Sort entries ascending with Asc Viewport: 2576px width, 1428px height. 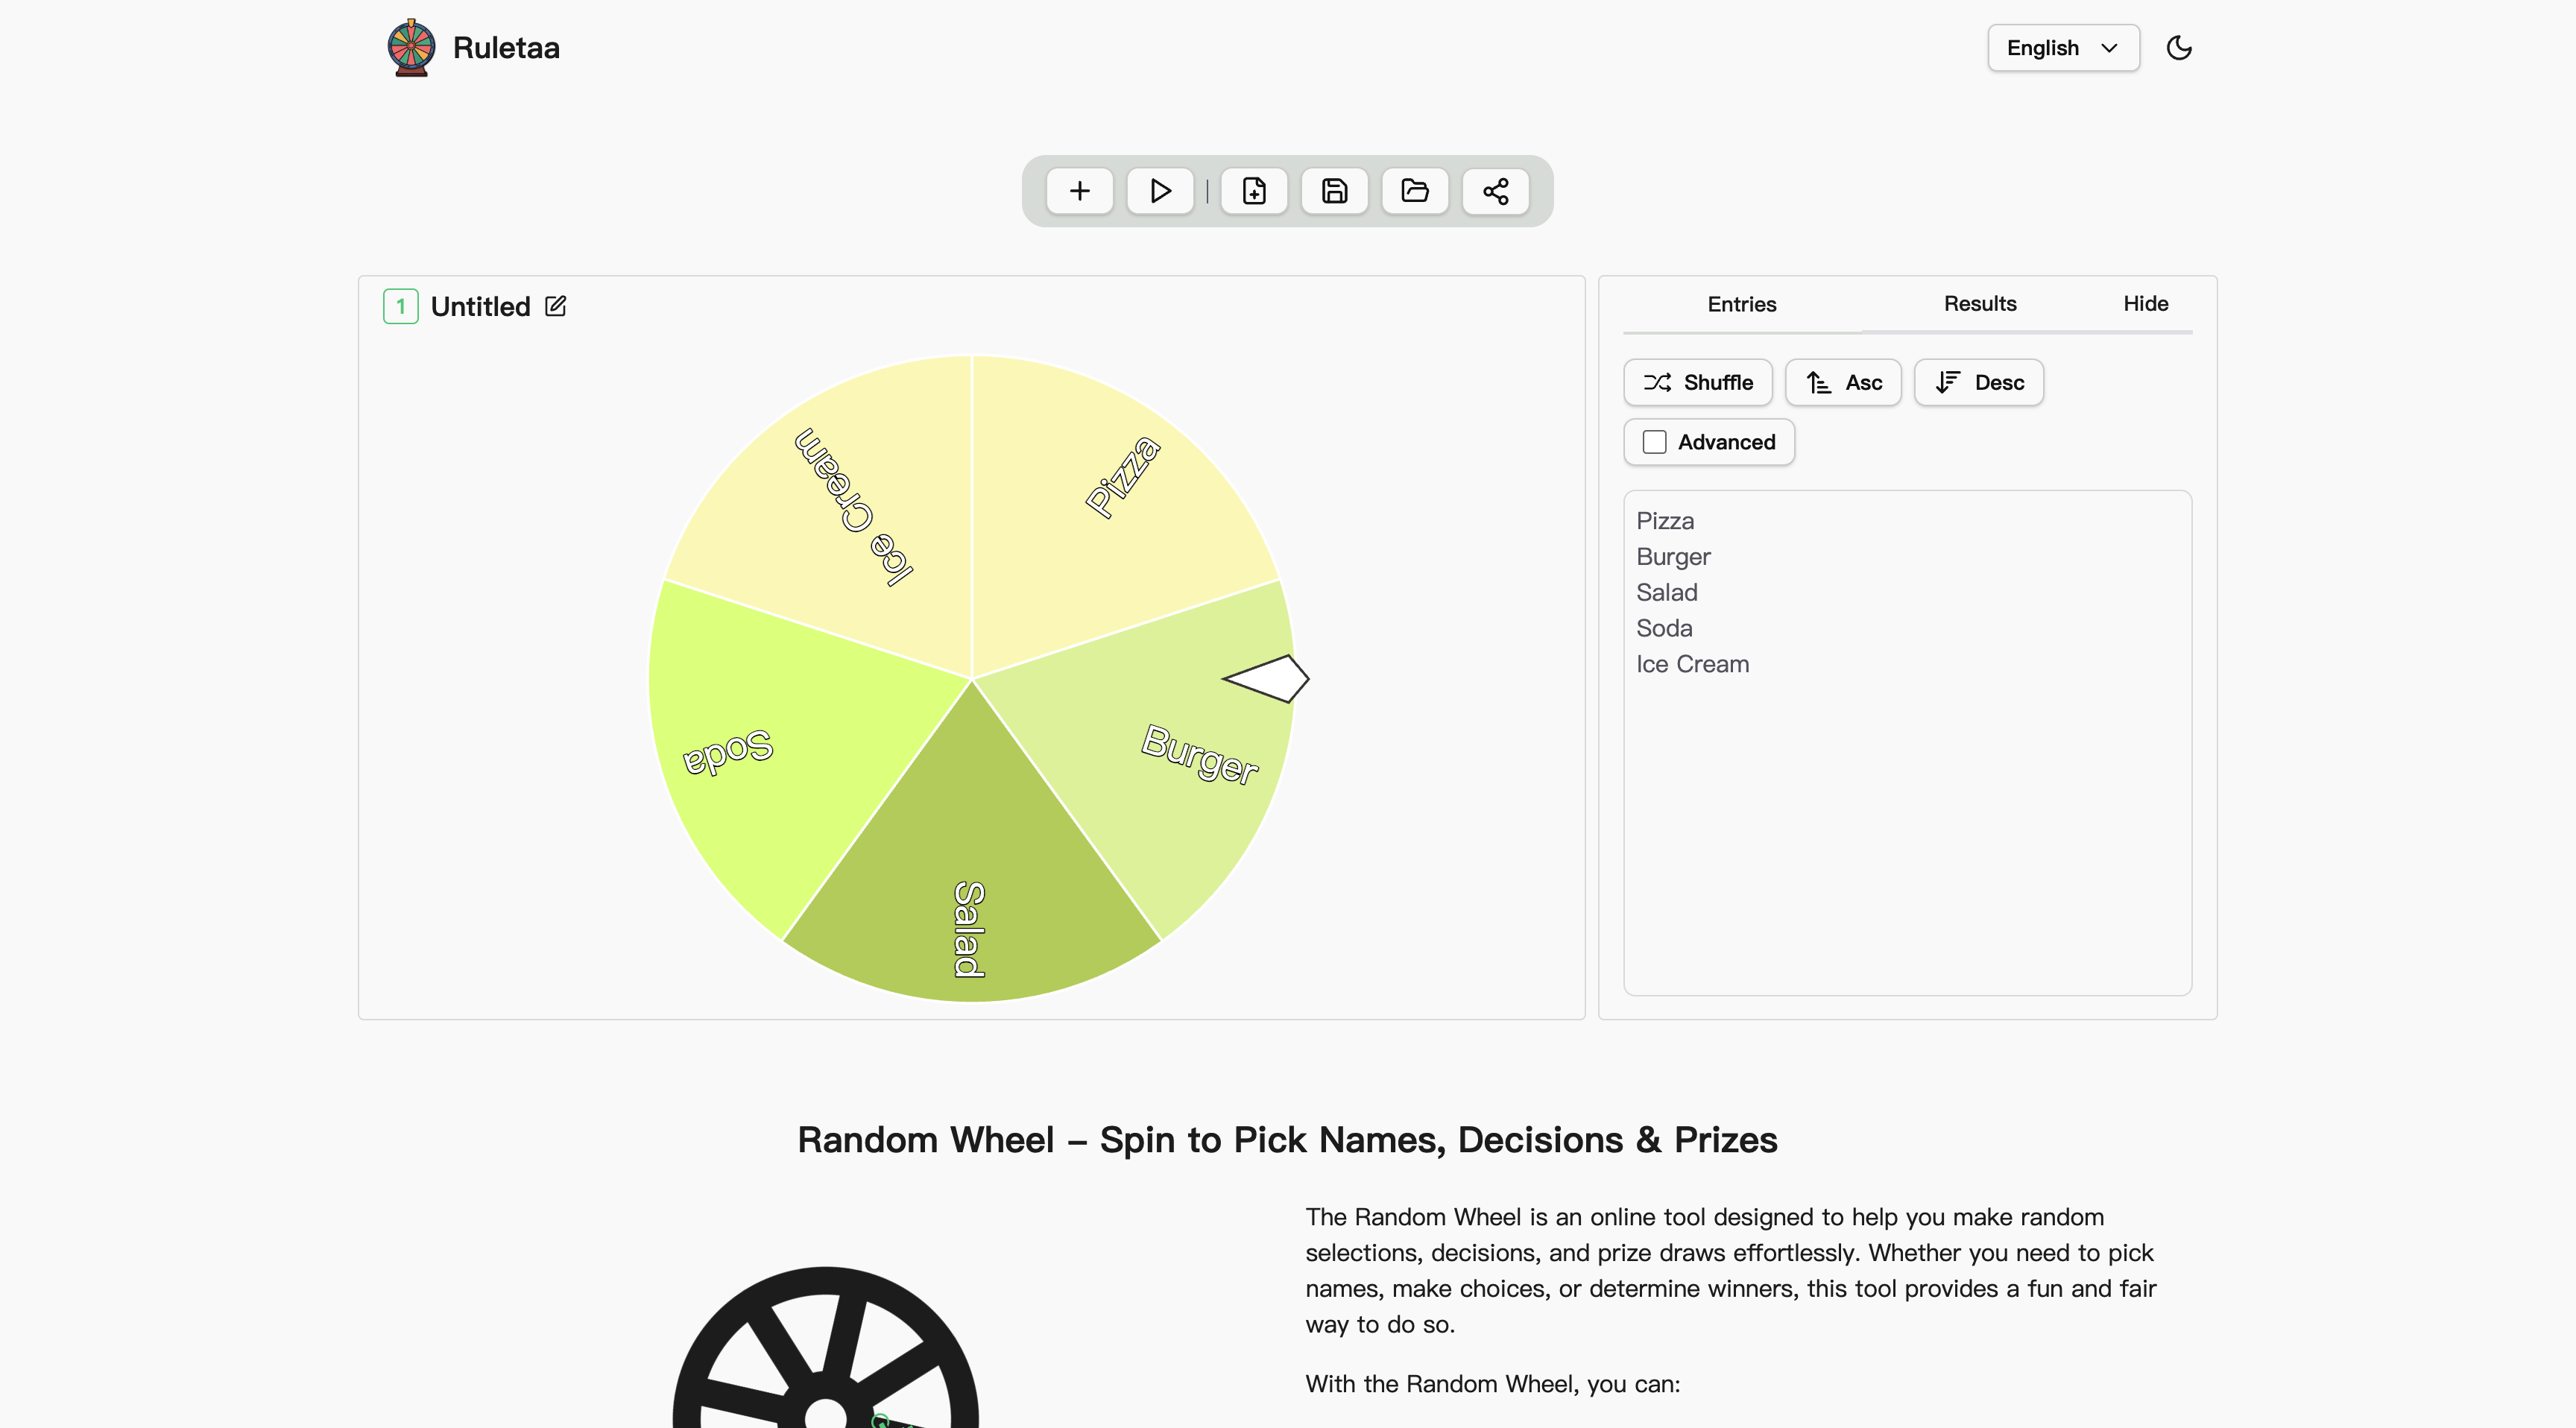tap(1843, 383)
